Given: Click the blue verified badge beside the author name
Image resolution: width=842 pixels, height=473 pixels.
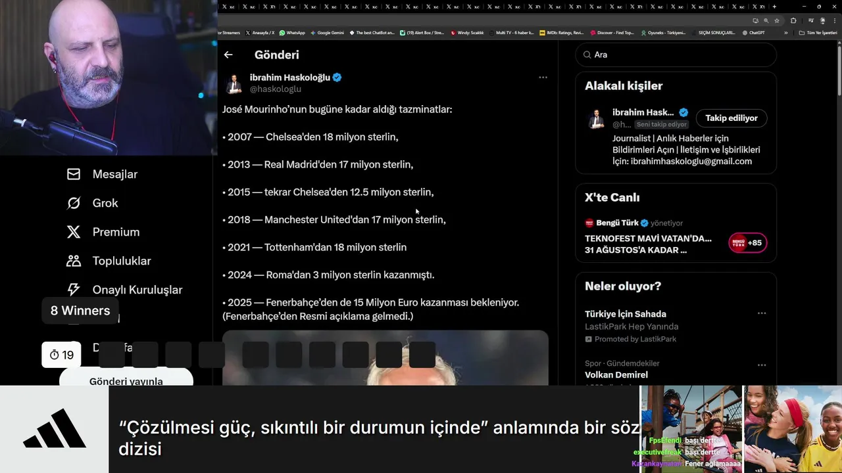Looking at the screenshot, I should coord(337,78).
